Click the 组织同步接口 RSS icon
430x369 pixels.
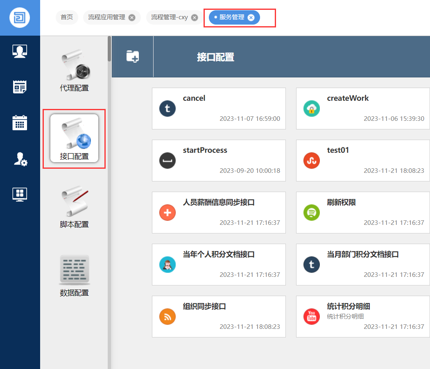pos(167,317)
